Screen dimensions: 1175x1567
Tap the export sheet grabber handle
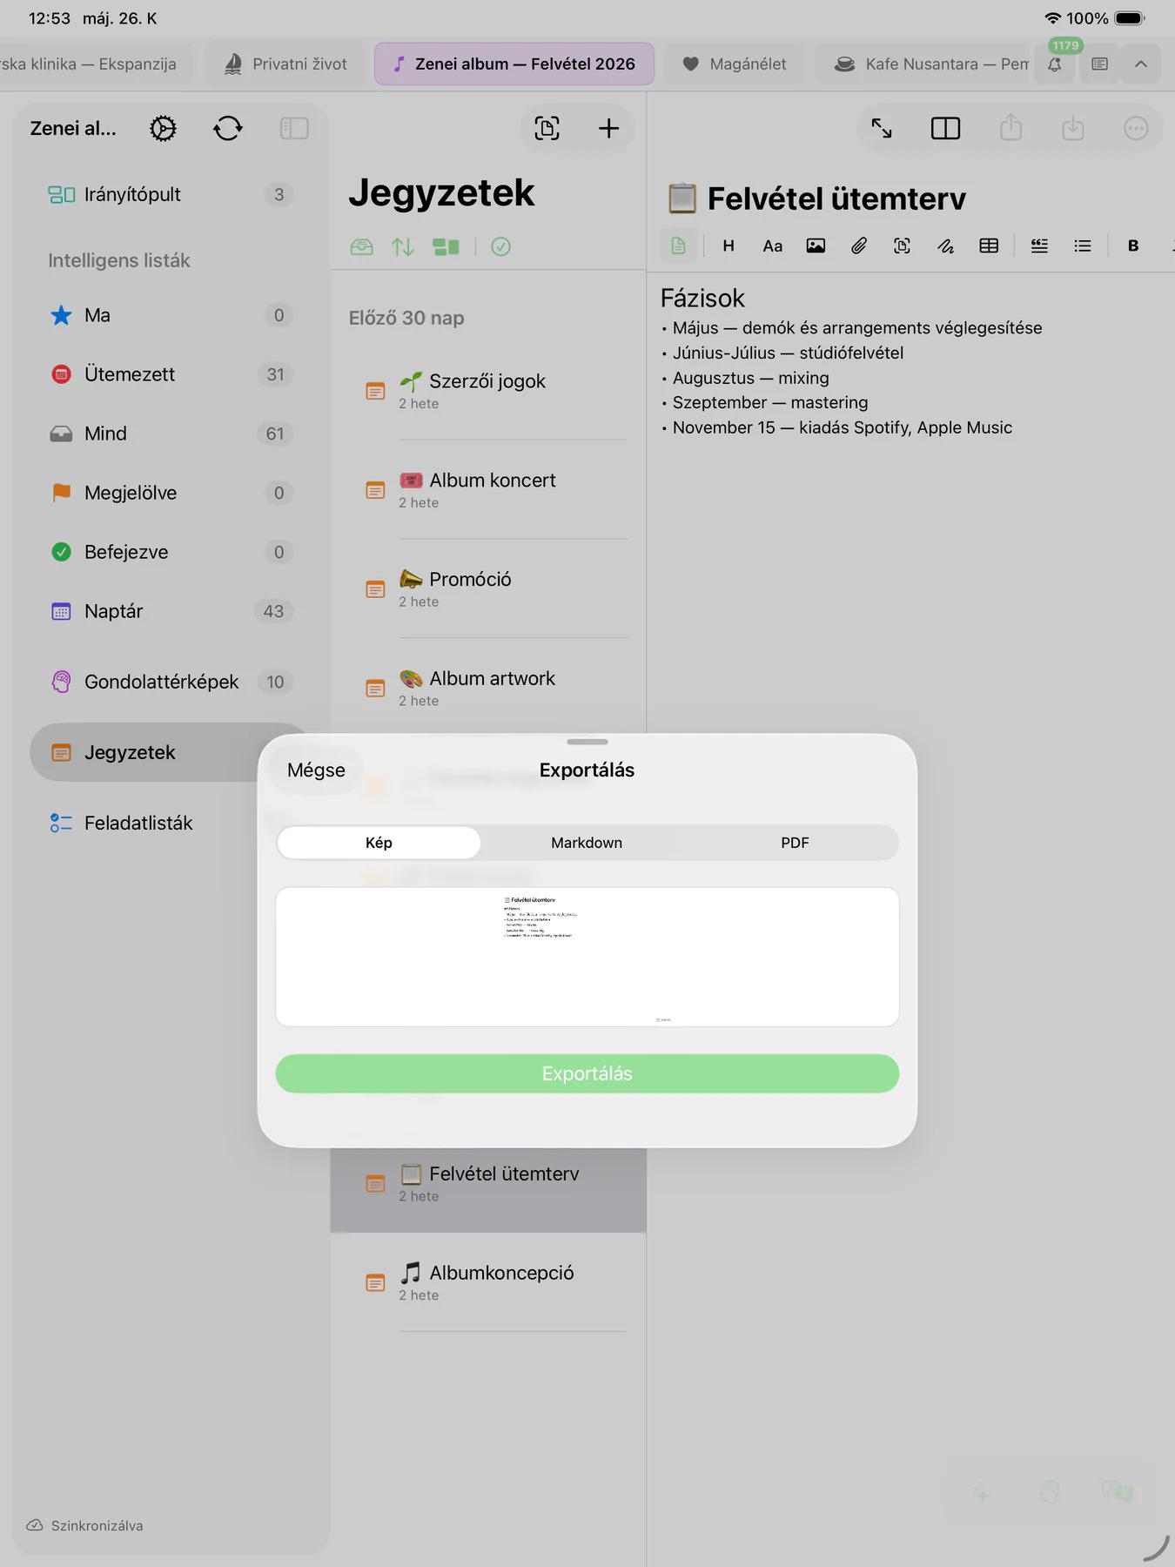click(x=587, y=742)
